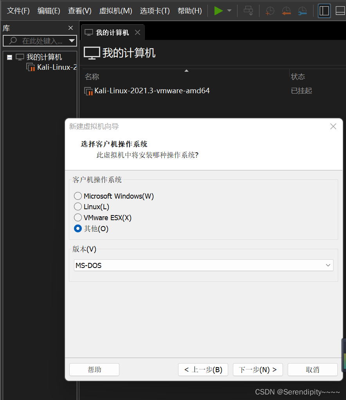This screenshot has width=346, height=400.
Task: Open the library search filter dropdown arrow
Action: [x=72, y=41]
